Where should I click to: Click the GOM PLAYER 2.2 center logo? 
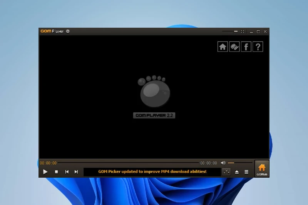pos(154,97)
